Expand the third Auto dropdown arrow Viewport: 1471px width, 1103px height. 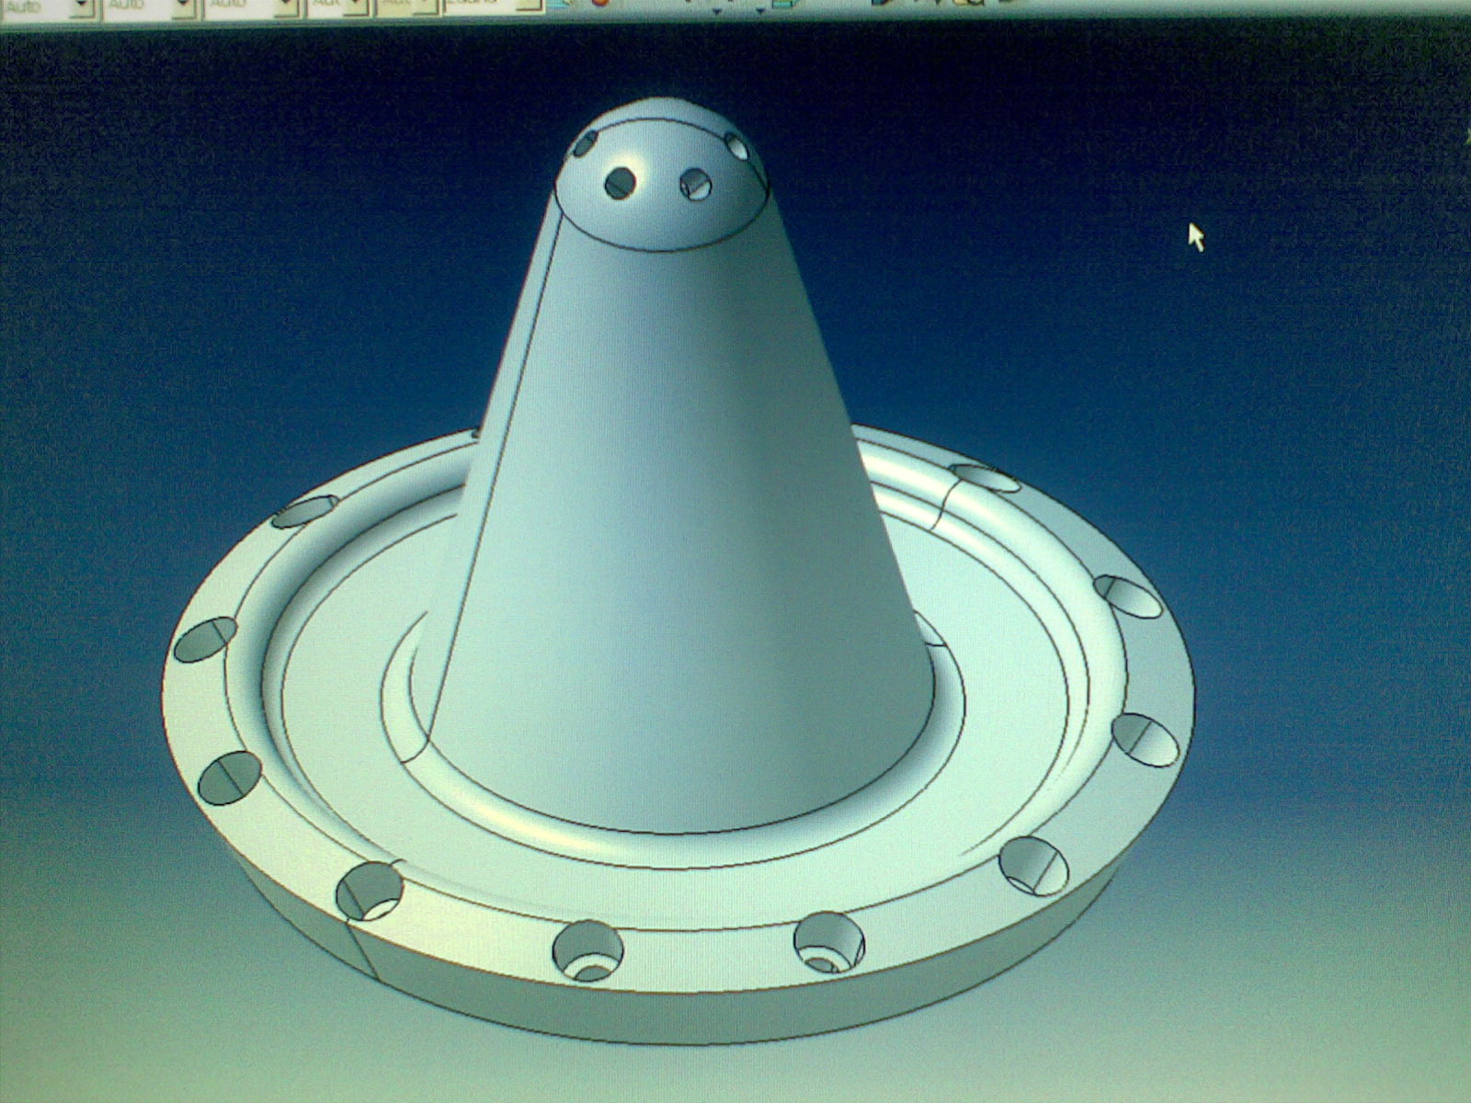click(287, 6)
